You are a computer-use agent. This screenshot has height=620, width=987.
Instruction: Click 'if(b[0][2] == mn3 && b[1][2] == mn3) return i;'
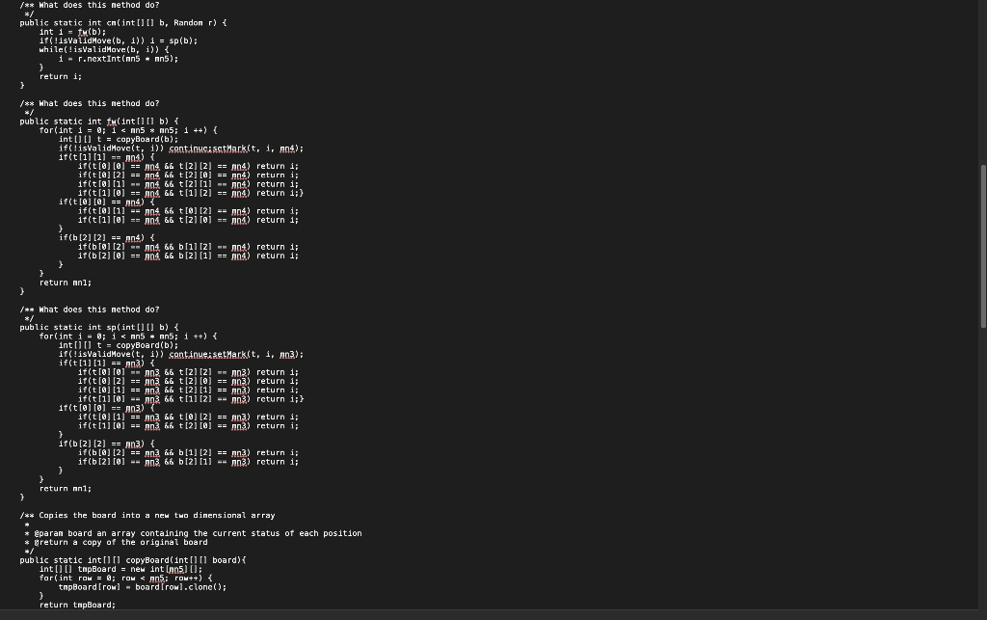[x=188, y=452]
